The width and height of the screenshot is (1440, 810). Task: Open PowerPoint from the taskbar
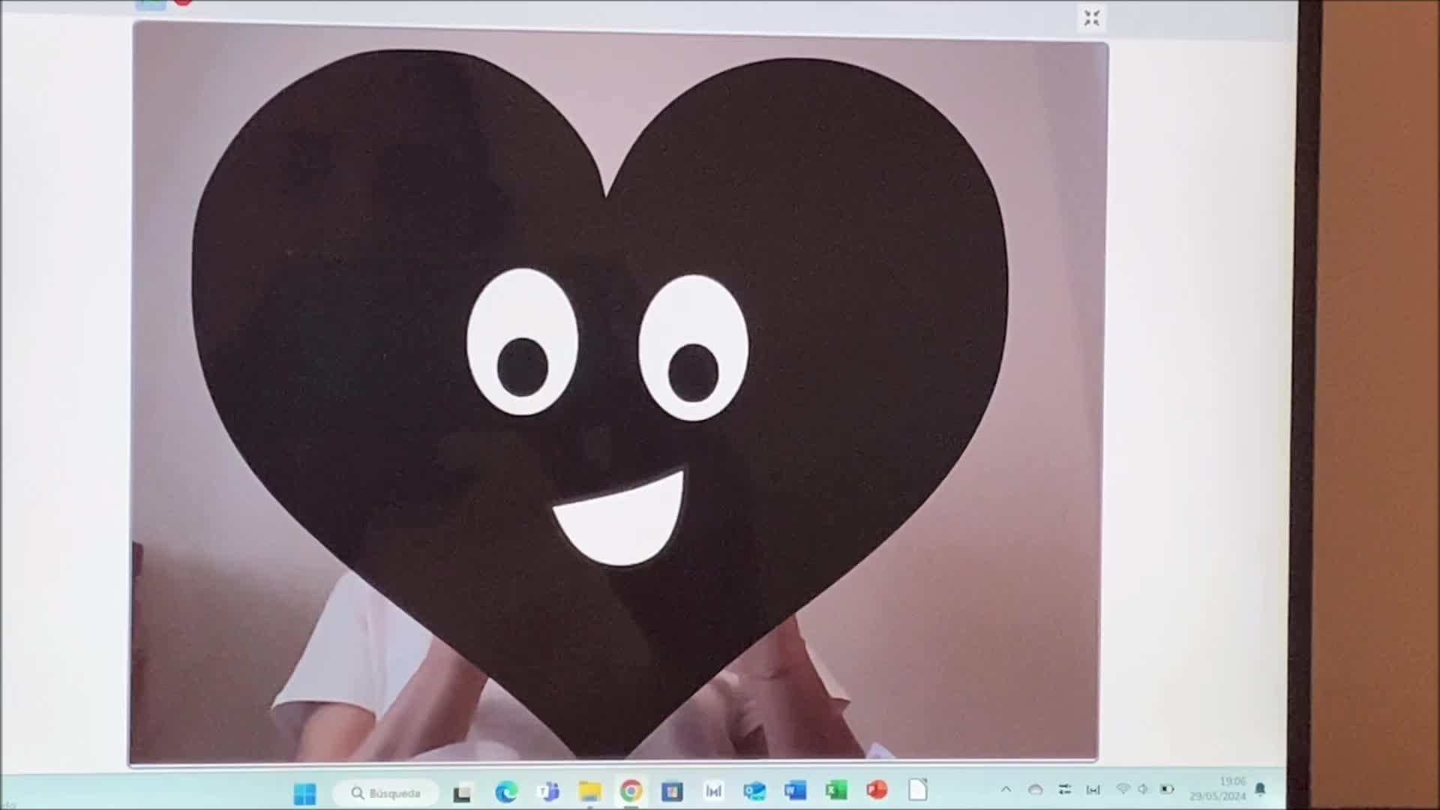point(877,790)
